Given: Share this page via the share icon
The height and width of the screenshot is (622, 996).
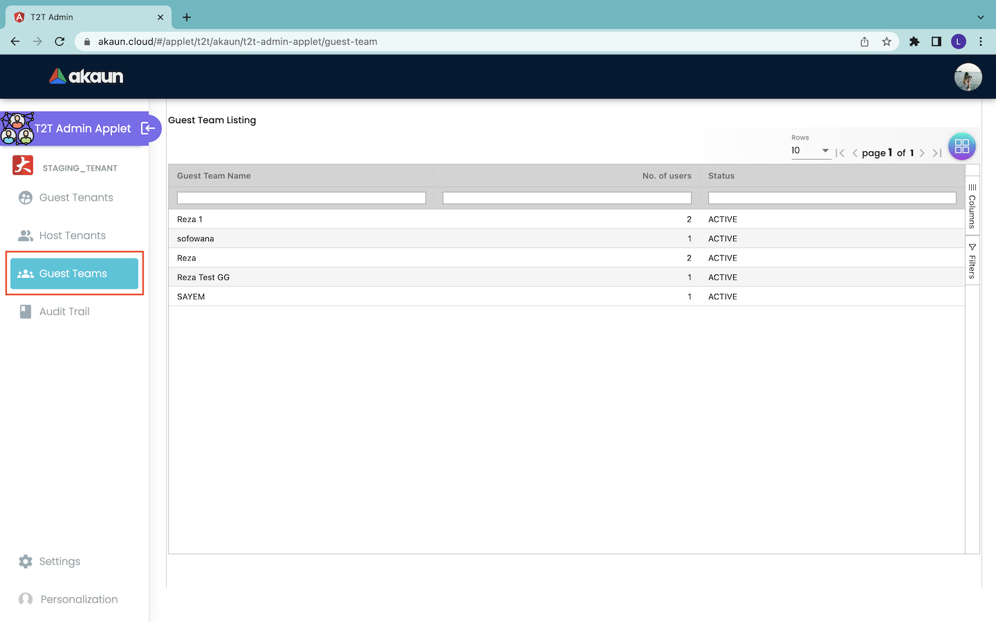Looking at the screenshot, I should click(x=865, y=41).
